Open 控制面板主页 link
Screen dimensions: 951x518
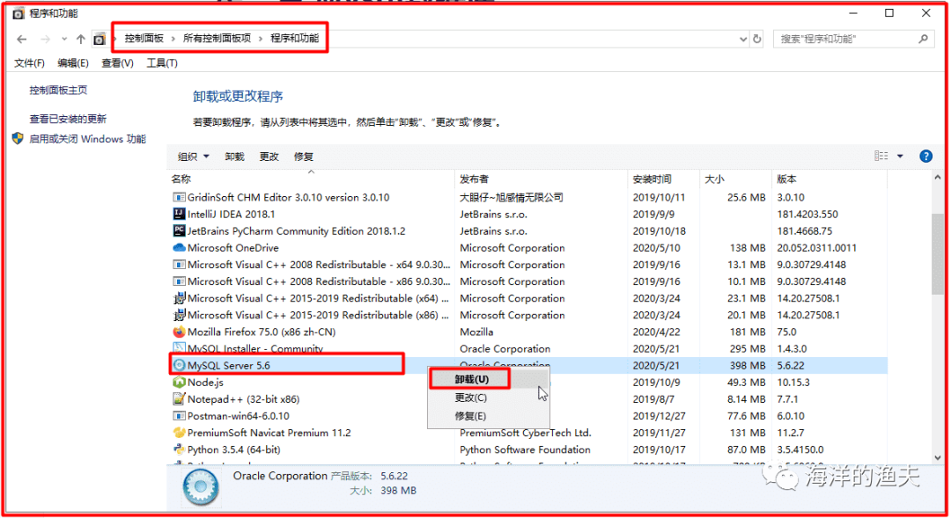coord(58,91)
